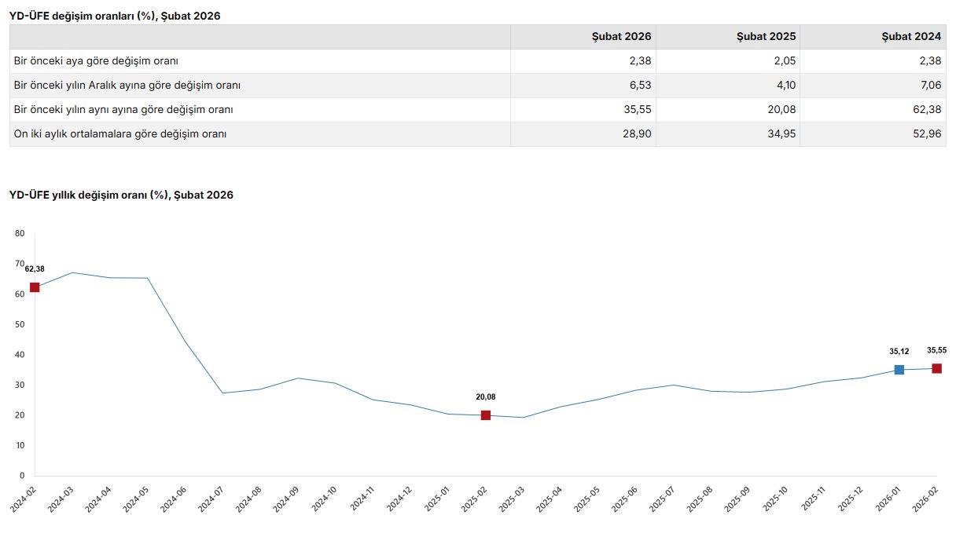Click the 'On iki aylık ortalamalara' row label

(x=120, y=134)
